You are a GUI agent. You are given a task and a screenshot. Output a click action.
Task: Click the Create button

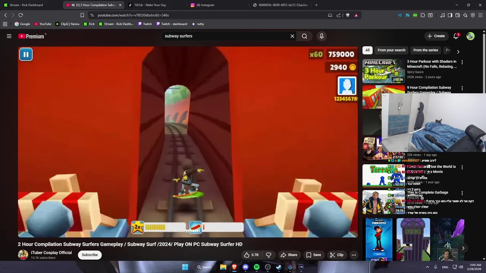coord(436,36)
